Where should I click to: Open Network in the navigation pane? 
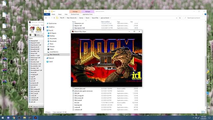(x=50, y=58)
